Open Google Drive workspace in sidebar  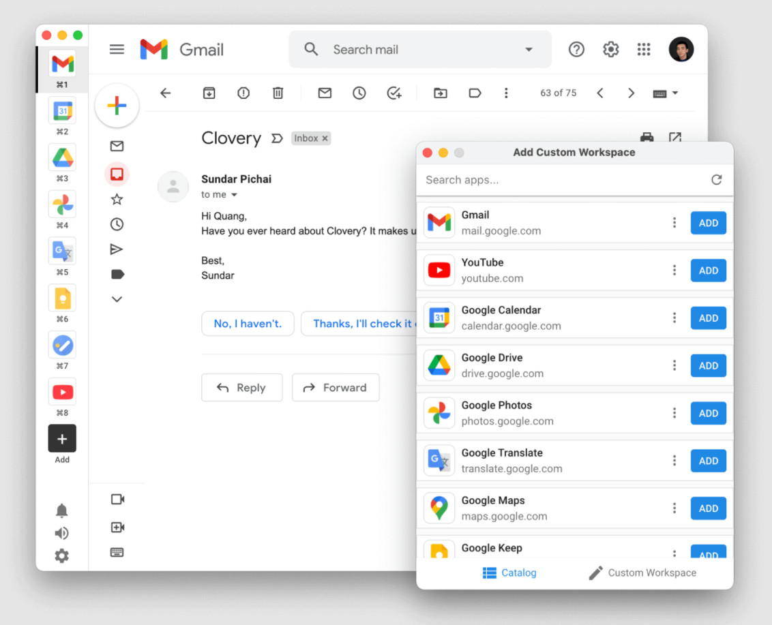(x=63, y=157)
